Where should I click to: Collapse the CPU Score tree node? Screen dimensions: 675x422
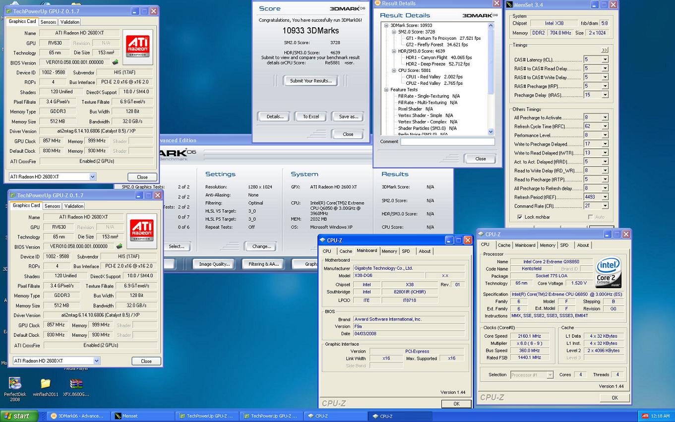click(x=393, y=70)
